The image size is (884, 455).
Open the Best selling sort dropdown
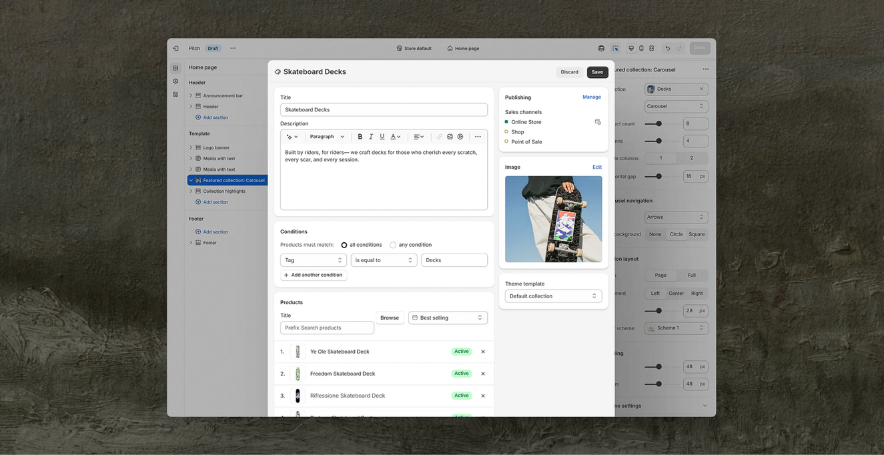point(447,318)
